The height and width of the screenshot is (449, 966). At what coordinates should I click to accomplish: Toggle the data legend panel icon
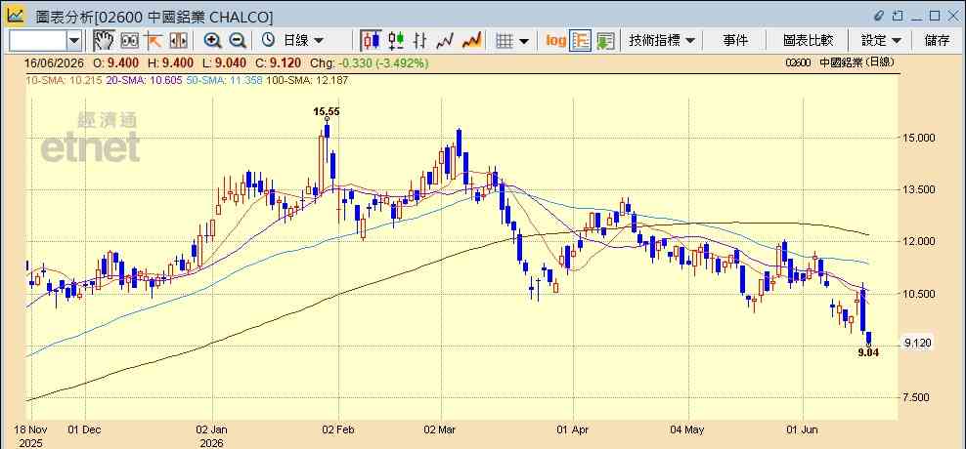581,41
